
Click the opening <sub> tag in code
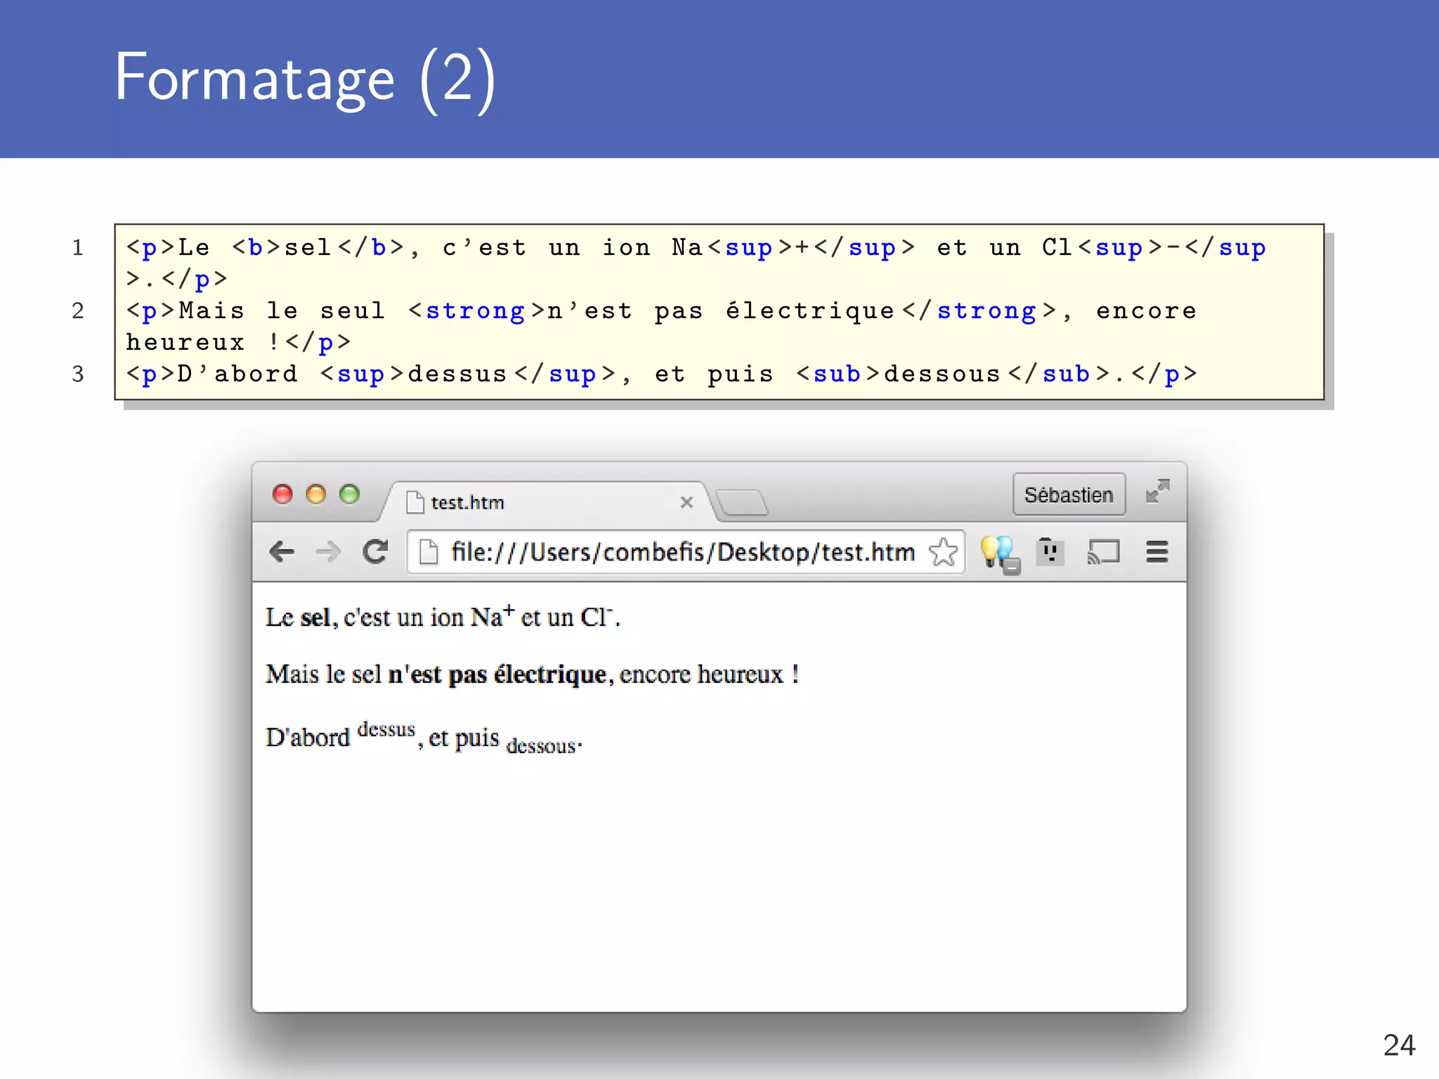838,374
